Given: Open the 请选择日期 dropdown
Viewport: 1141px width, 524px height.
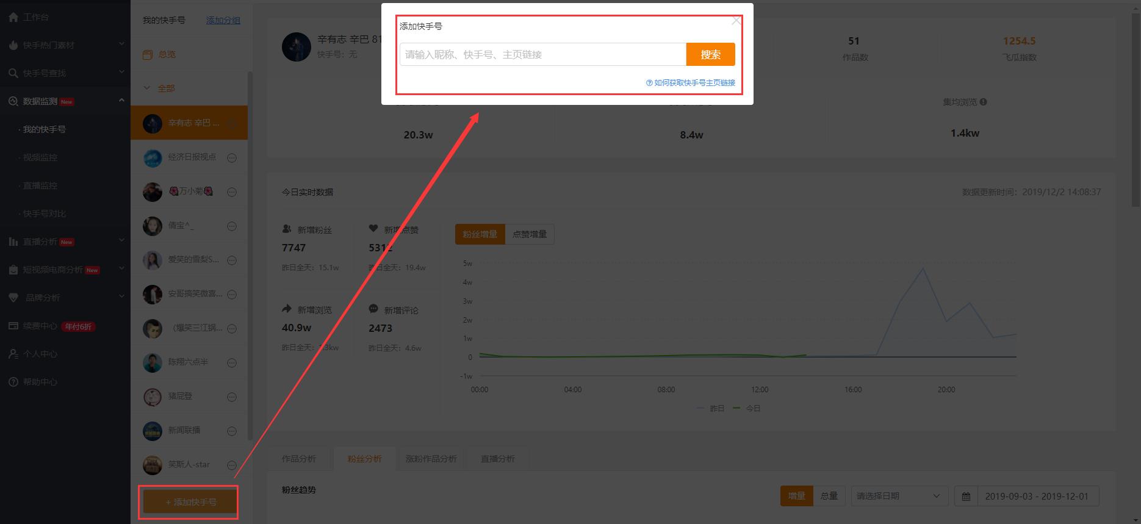Looking at the screenshot, I should tap(899, 496).
